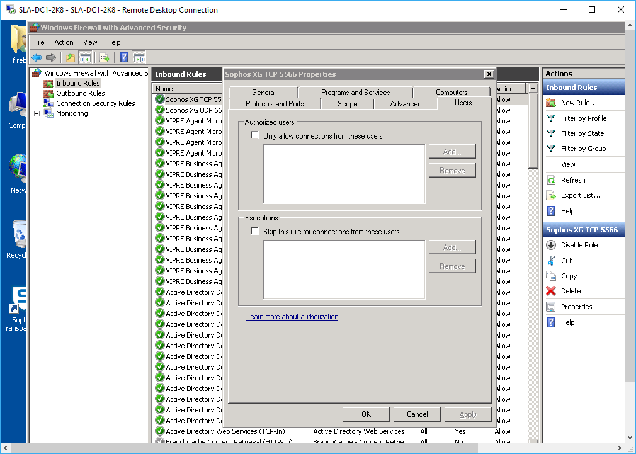This screenshot has width=636, height=454.
Task: Click the Refresh icon in Actions pane
Action: (x=551, y=180)
